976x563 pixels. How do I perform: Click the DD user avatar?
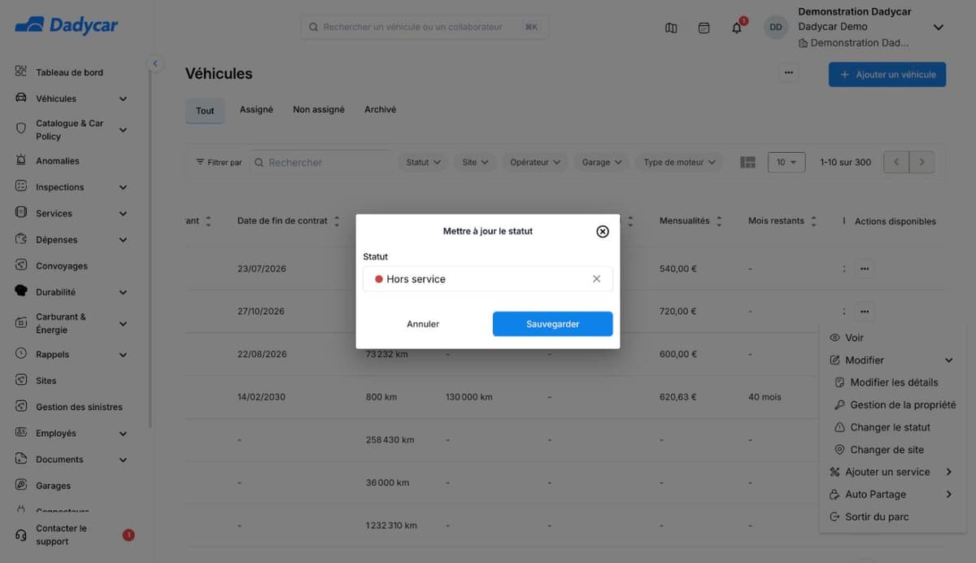(776, 27)
